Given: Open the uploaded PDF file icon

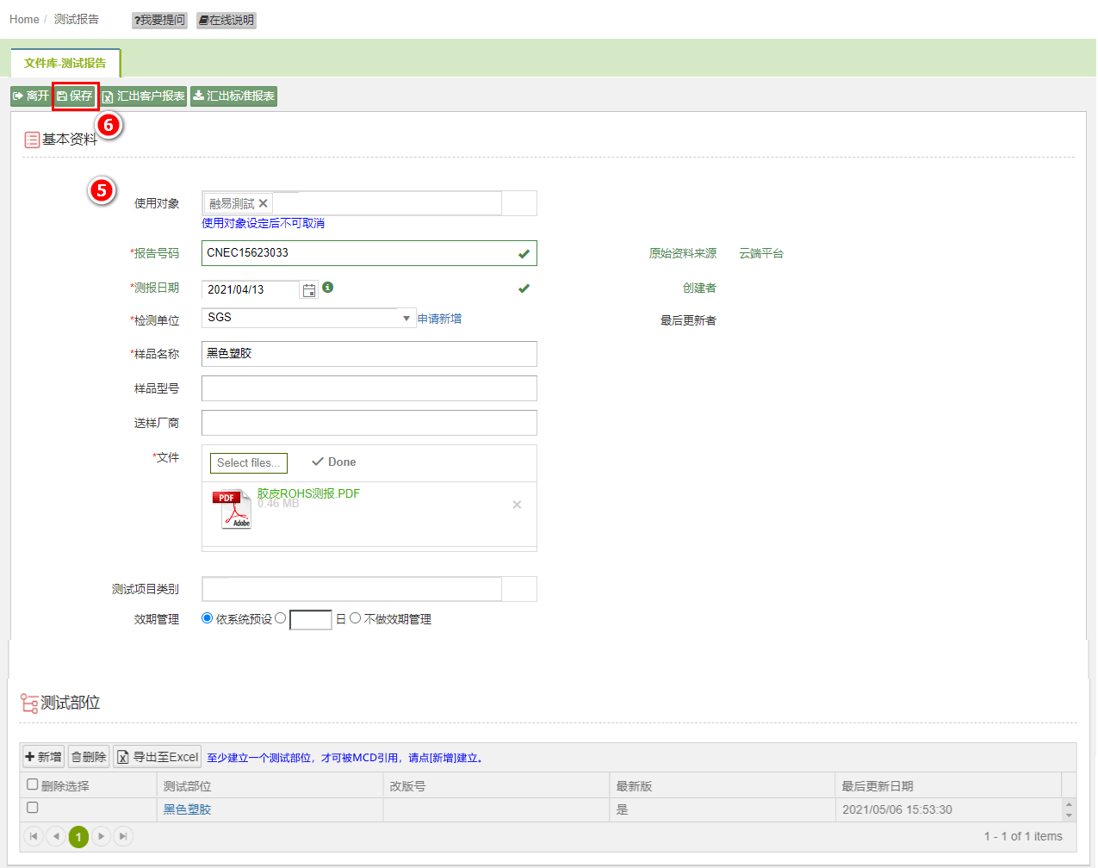Looking at the screenshot, I should (232, 508).
